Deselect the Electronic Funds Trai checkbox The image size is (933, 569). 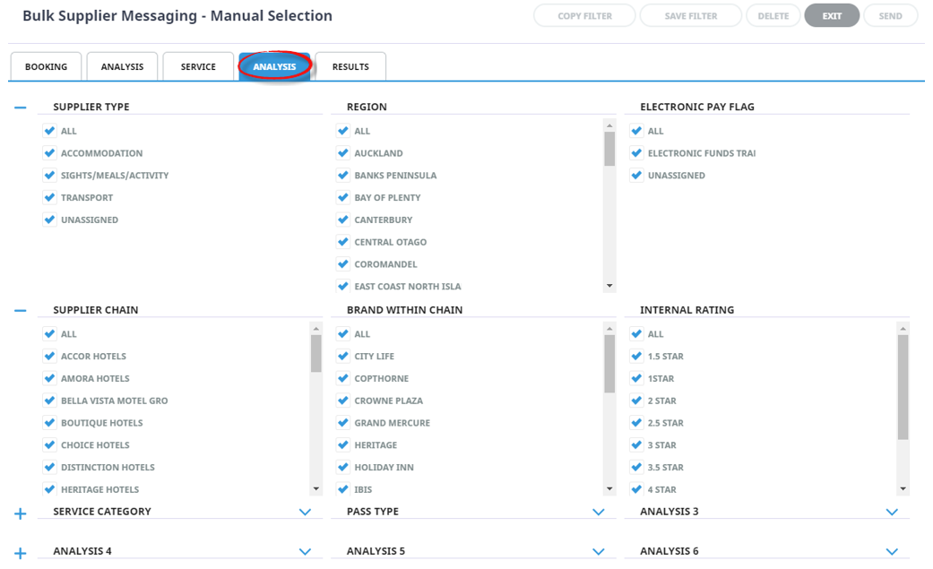coord(636,153)
